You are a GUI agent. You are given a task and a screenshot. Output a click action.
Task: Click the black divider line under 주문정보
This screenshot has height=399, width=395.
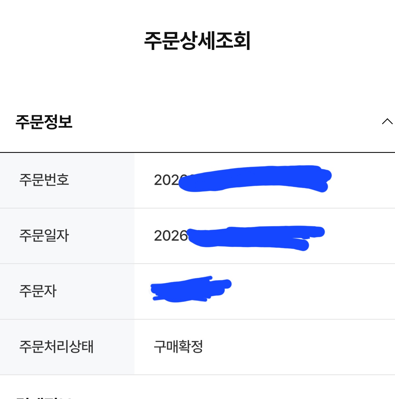198,152
